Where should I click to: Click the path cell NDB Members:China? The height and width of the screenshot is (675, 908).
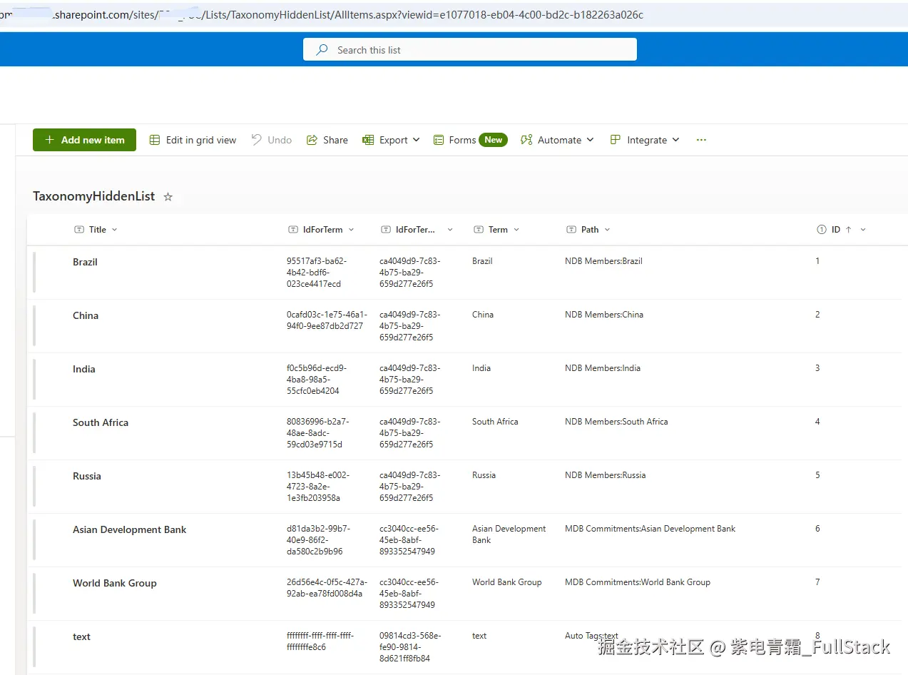[604, 315]
